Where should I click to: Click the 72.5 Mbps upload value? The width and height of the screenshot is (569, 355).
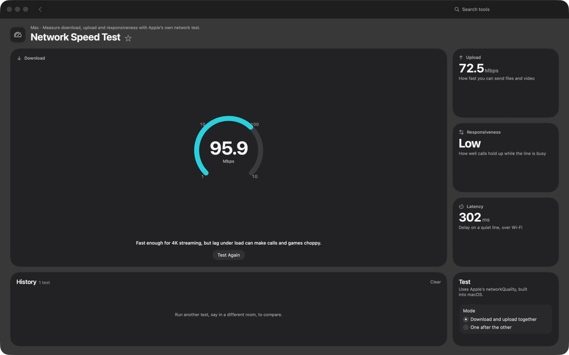point(478,68)
